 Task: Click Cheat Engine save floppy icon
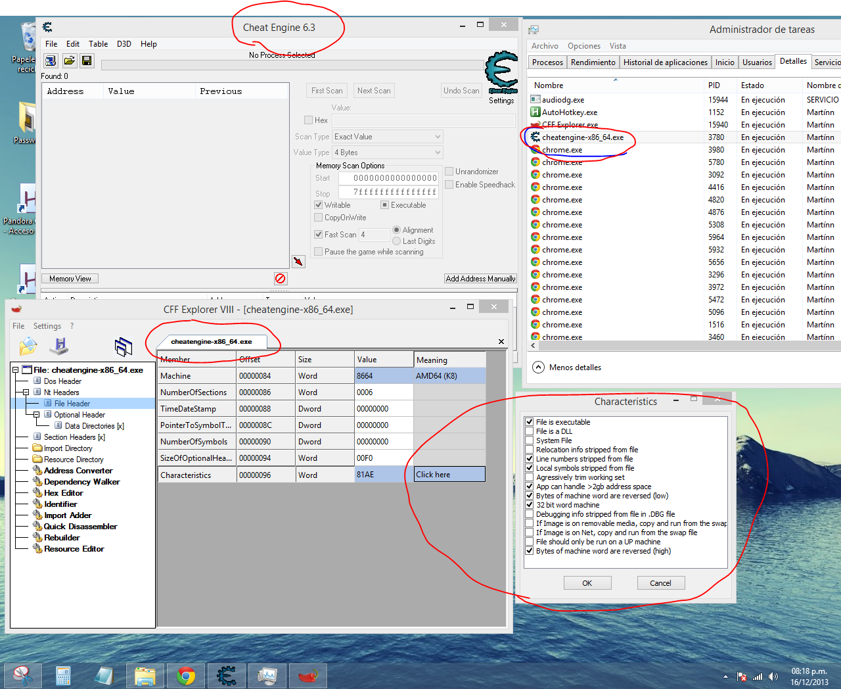(x=87, y=61)
